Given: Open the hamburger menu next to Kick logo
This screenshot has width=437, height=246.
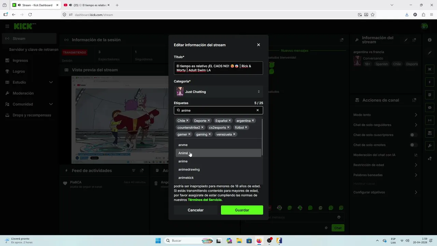Looking at the screenshot, I should 7,26.
